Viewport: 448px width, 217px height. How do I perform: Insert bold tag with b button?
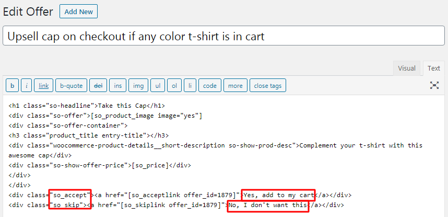13,86
